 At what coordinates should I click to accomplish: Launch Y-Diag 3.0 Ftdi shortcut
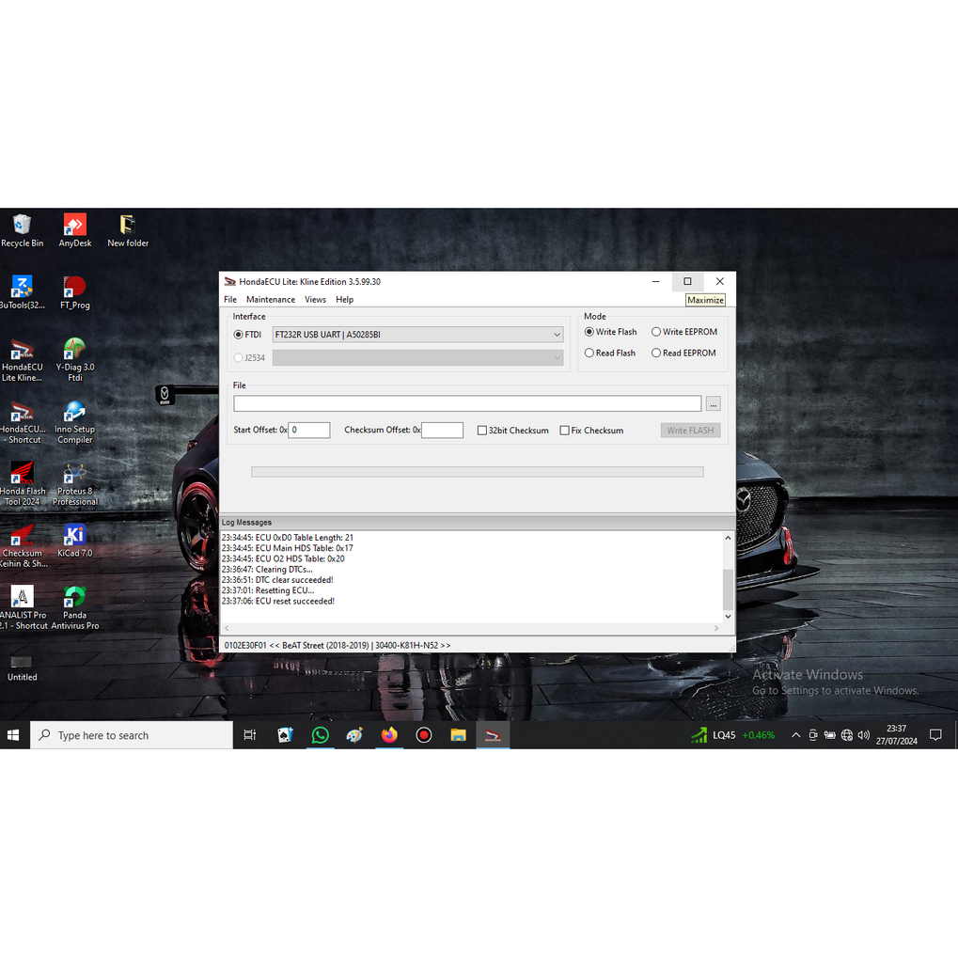(x=75, y=360)
